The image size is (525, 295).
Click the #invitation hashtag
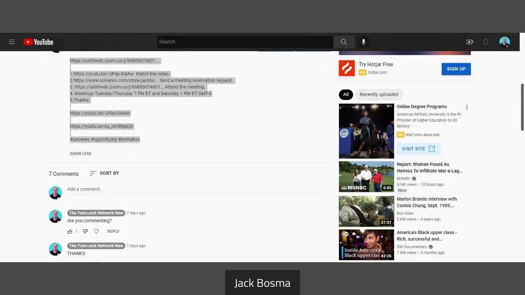129,139
